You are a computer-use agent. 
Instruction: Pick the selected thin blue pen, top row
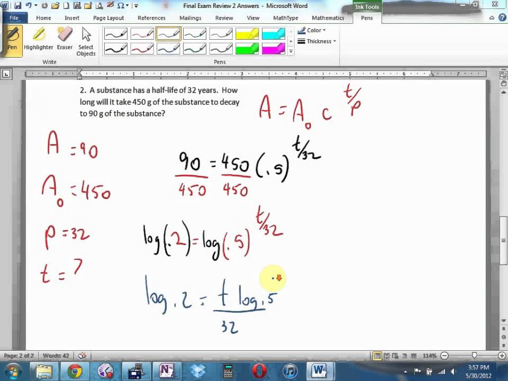click(168, 33)
